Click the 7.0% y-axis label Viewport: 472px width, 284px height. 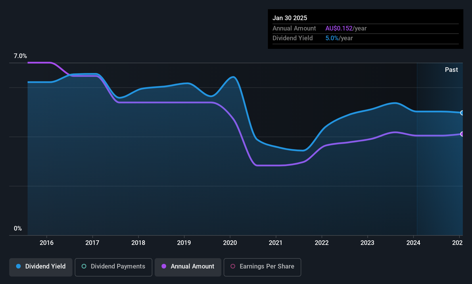pyautogui.click(x=20, y=56)
